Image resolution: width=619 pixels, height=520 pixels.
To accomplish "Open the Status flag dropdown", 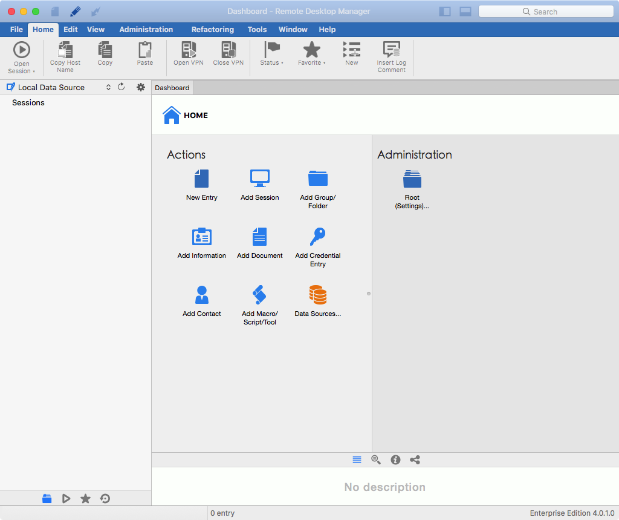I will tap(271, 53).
